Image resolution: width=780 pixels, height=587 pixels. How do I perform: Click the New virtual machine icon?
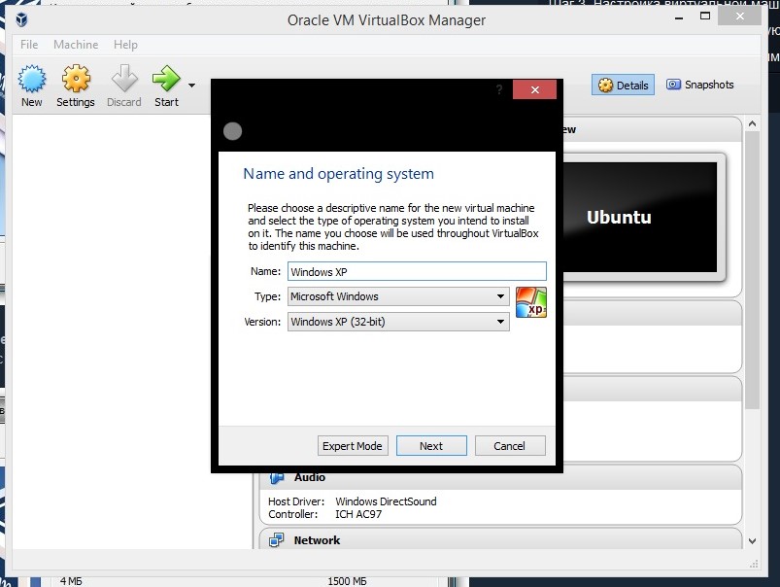[32, 79]
